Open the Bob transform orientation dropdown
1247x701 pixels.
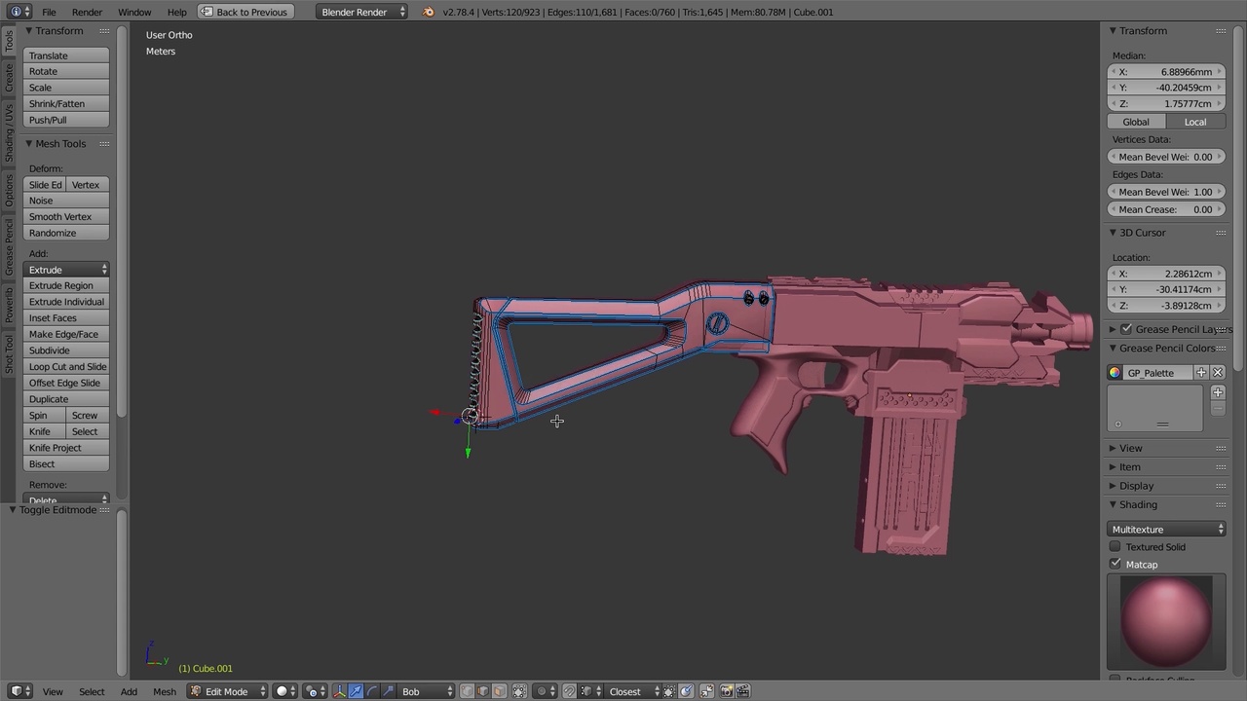pos(427,691)
